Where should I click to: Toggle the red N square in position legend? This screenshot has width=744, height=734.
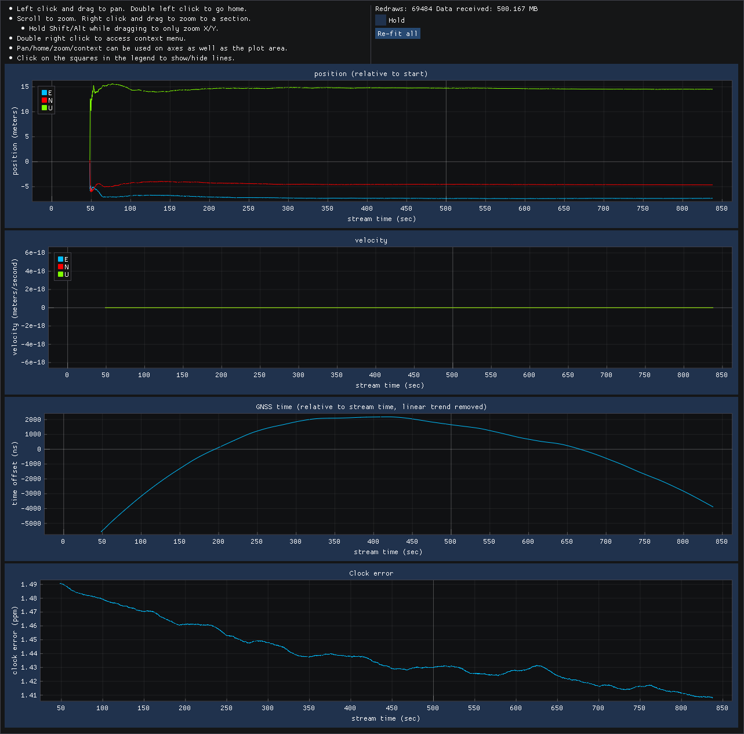tap(45, 100)
